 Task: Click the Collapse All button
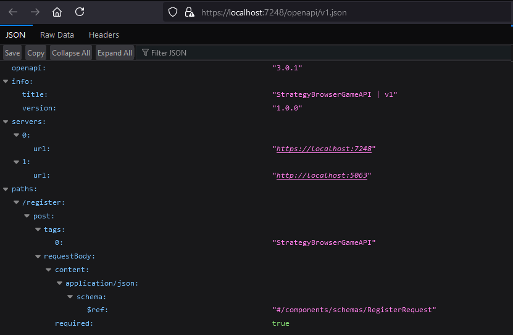click(x=71, y=52)
